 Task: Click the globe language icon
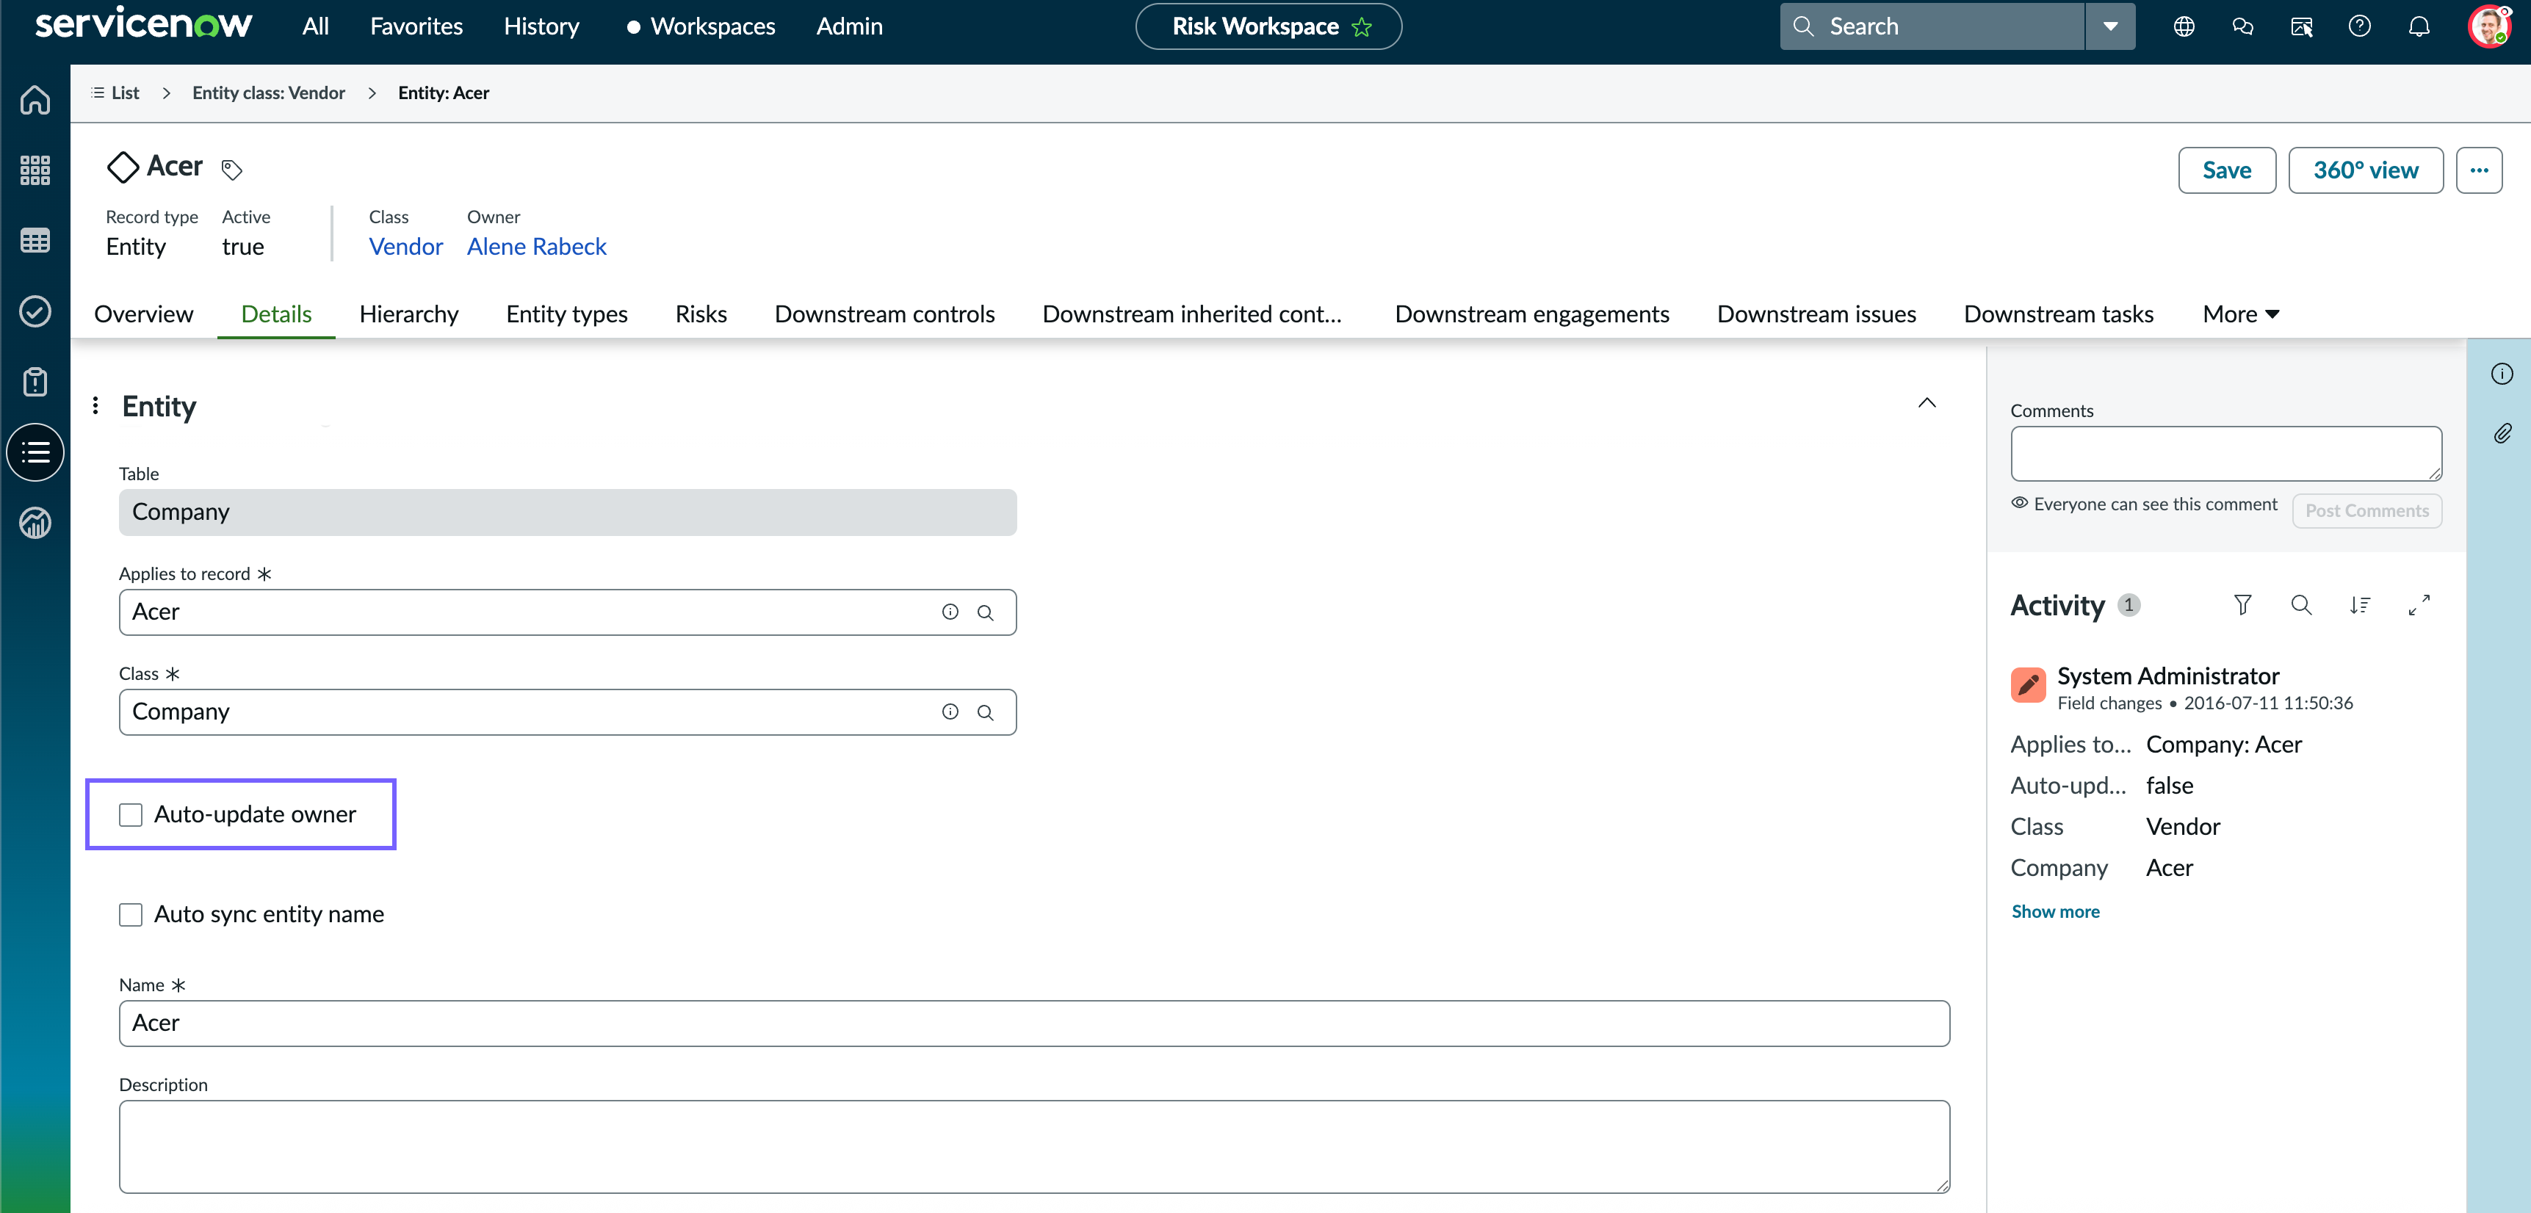[x=2183, y=26]
